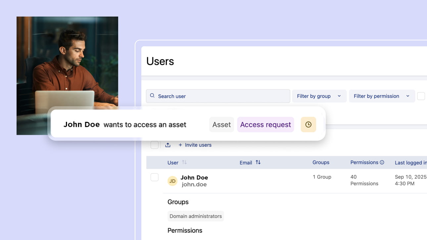Open the Domain administrators group chip
This screenshot has width=427, height=240.
[x=196, y=216]
